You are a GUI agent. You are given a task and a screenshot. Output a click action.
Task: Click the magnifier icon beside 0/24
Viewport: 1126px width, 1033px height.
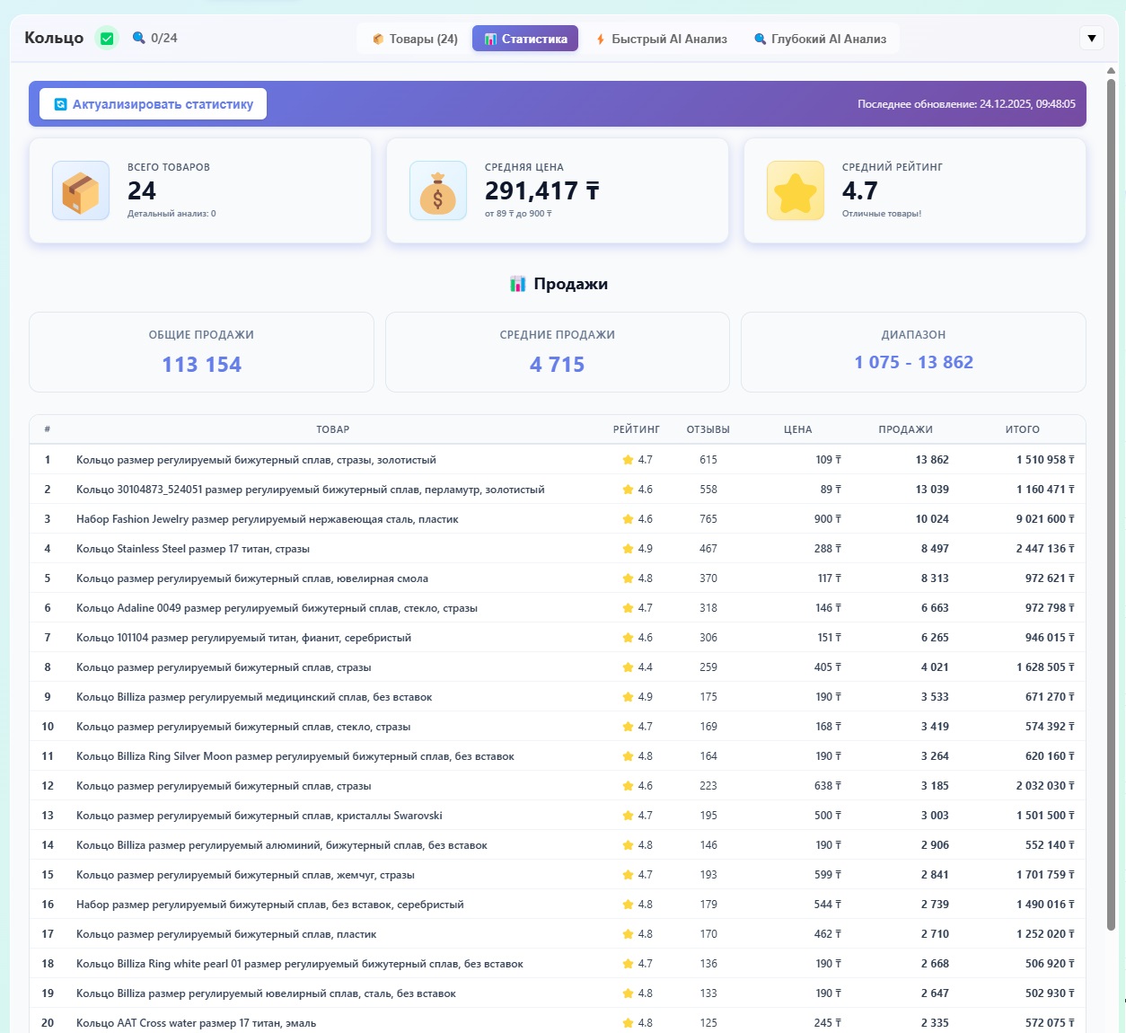point(138,38)
